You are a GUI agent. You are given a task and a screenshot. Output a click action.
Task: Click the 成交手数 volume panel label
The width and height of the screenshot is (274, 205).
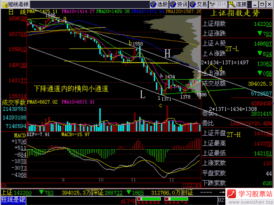[14, 103]
